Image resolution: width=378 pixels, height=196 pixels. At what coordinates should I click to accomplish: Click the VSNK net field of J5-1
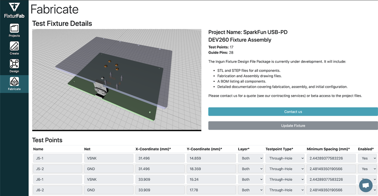click(x=109, y=158)
